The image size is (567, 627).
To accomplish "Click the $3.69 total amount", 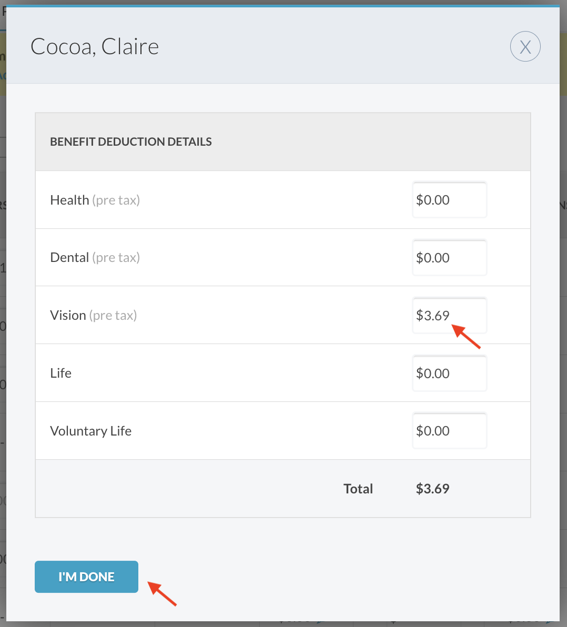I will 432,489.
